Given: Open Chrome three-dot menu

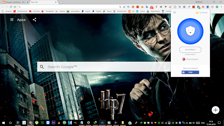Looking at the screenshot, I should point(221,7).
